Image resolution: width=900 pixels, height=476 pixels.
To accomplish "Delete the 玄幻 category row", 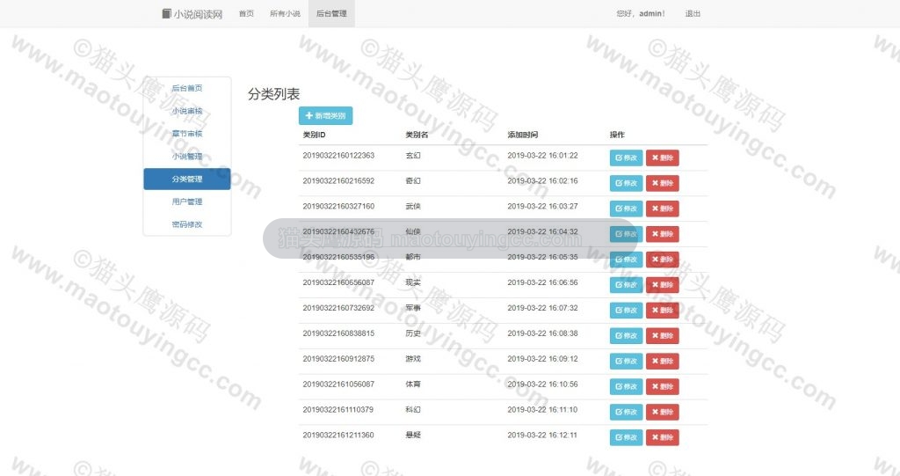I will [663, 158].
